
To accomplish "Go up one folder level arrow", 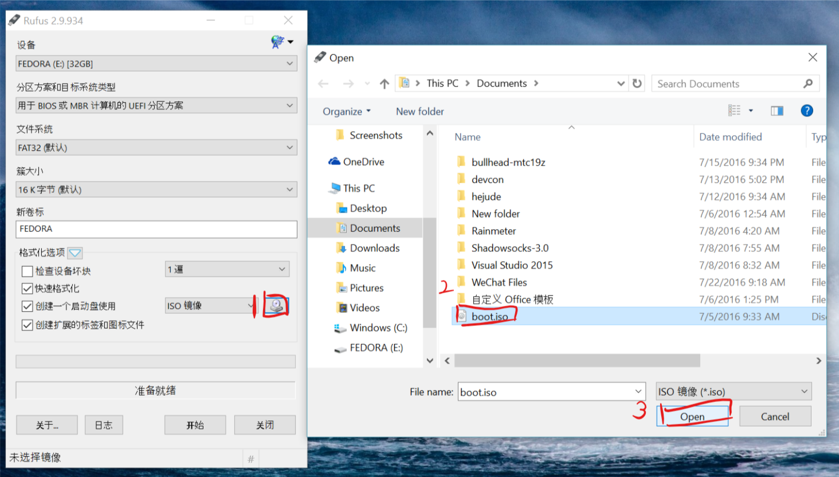I will pos(385,84).
